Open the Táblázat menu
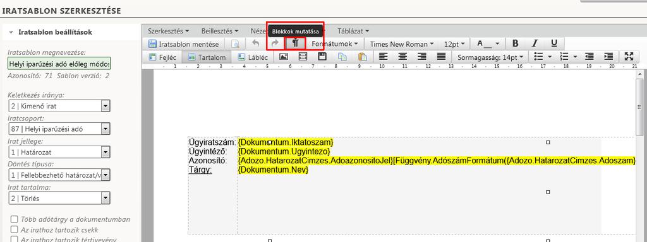Screen dimensions: 647x242 point(353,31)
